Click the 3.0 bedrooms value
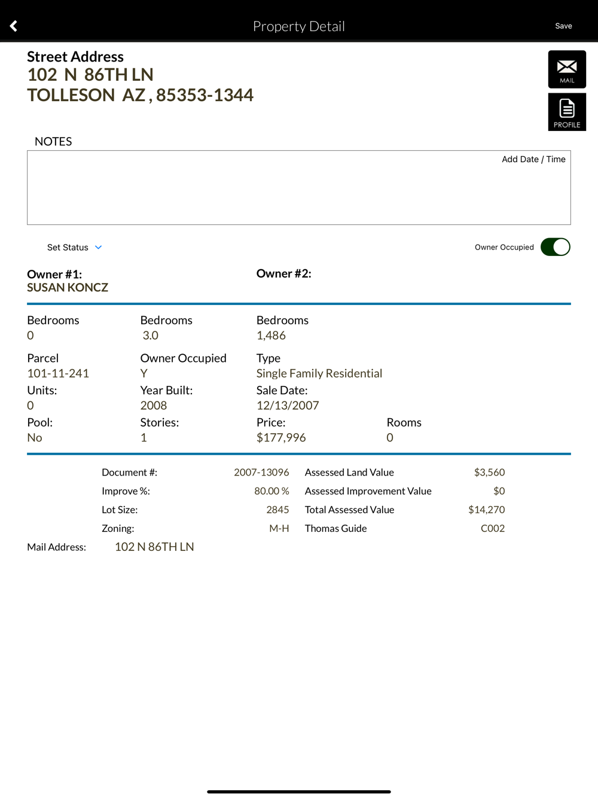Viewport: 598px width, 798px height. 151,336
